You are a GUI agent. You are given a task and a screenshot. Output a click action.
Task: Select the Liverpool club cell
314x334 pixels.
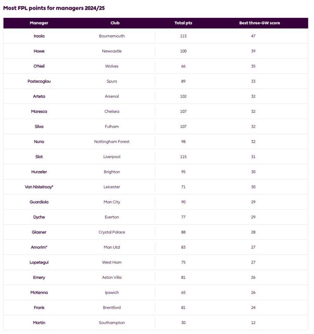[112, 157]
